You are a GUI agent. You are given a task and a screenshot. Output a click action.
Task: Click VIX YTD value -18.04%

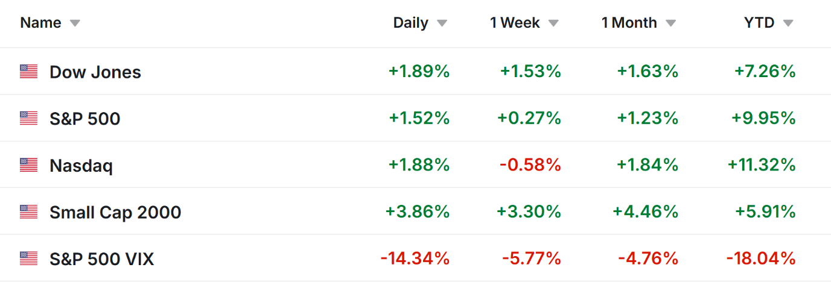[761, 259]
